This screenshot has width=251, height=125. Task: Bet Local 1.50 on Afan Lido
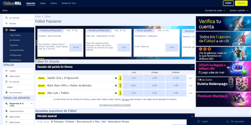point(133,93)
